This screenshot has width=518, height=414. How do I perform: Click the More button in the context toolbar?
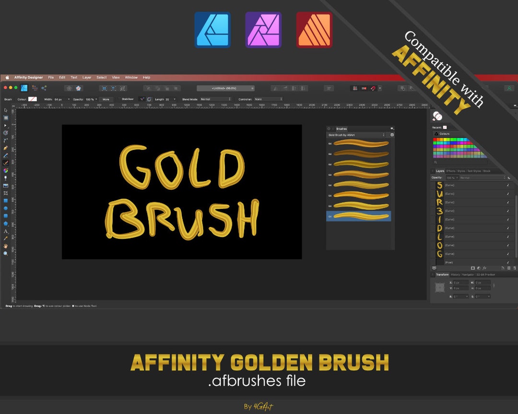106,99
